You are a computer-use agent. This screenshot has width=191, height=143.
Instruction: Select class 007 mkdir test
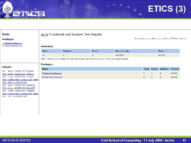tap(19, 88)
